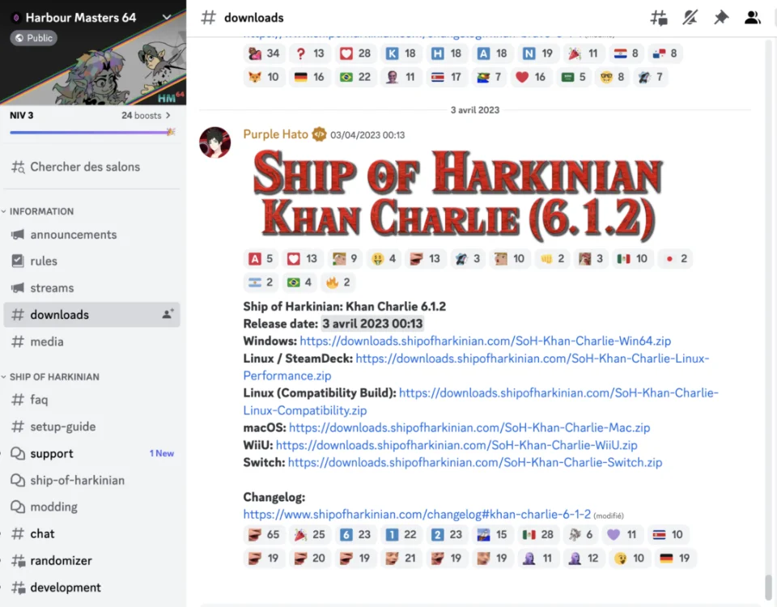Toggle the question mark reaction with 13

[309, 53]
